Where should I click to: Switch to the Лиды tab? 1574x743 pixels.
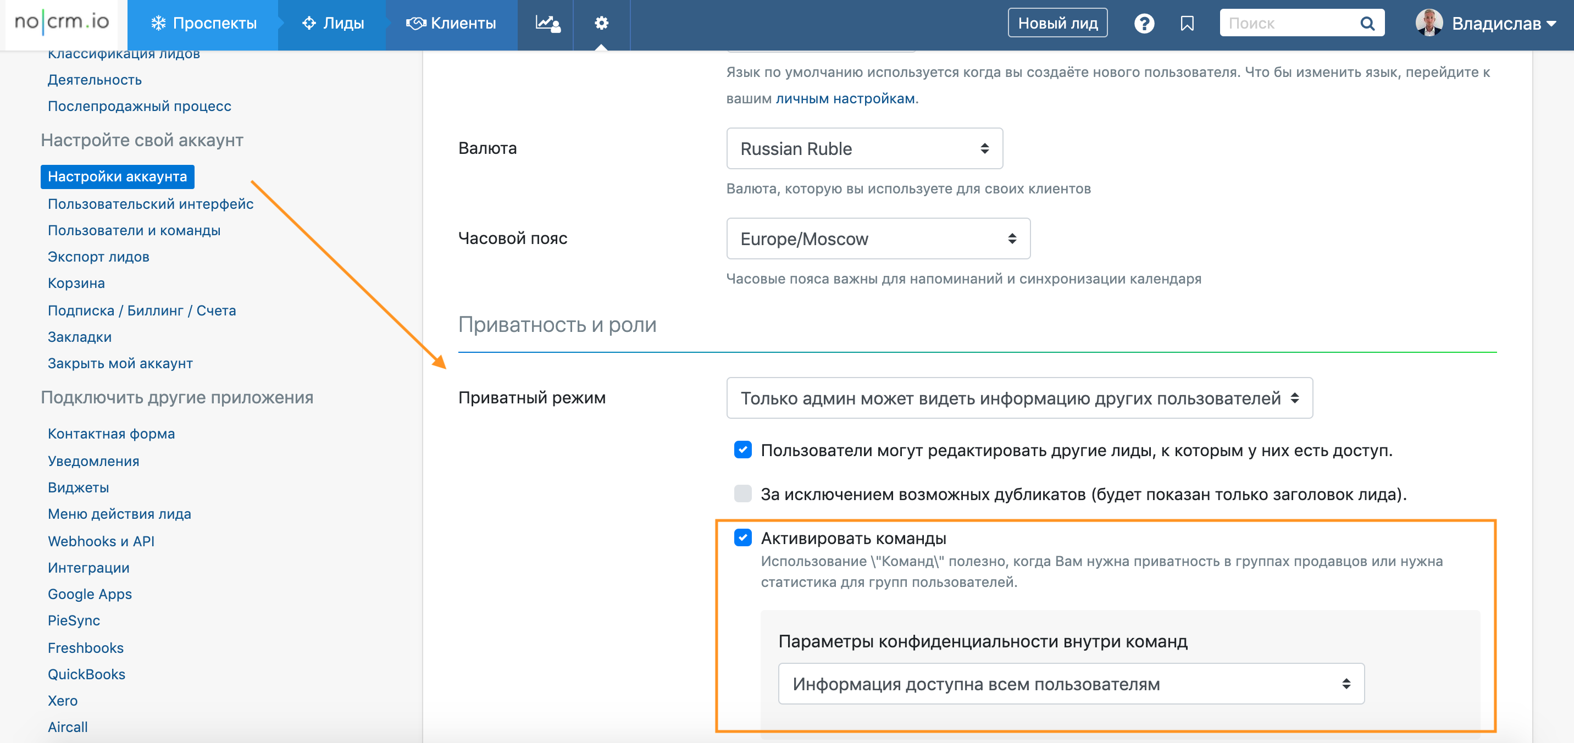pyautogui.click(x=333, y=23)
